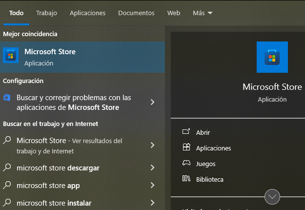Open the Microsoft Store best match result
This screenshot has width=305, height=210.
82,57
